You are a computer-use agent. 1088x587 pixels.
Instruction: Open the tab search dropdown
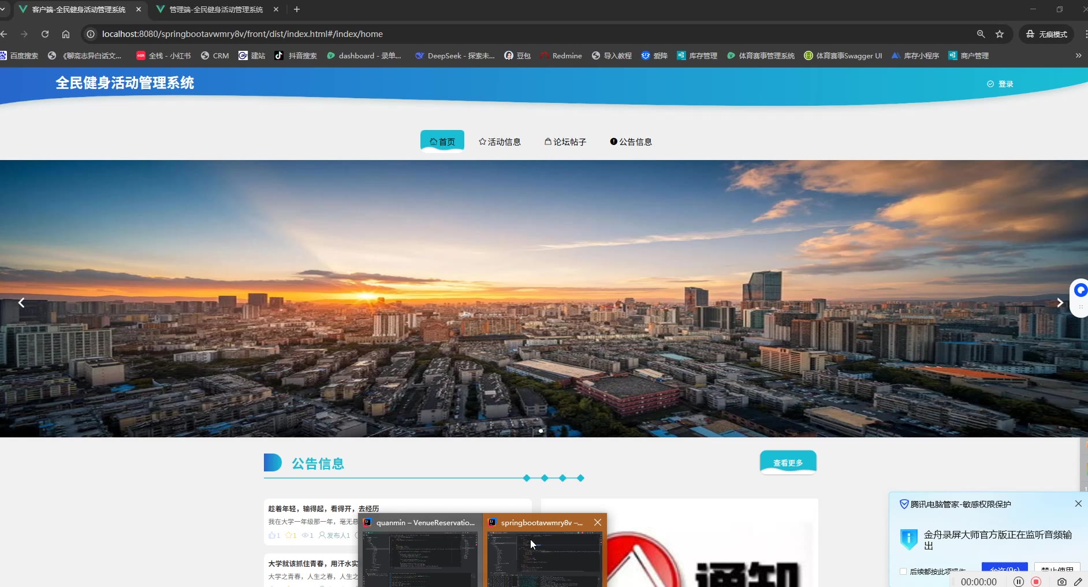tap(3, 9)
